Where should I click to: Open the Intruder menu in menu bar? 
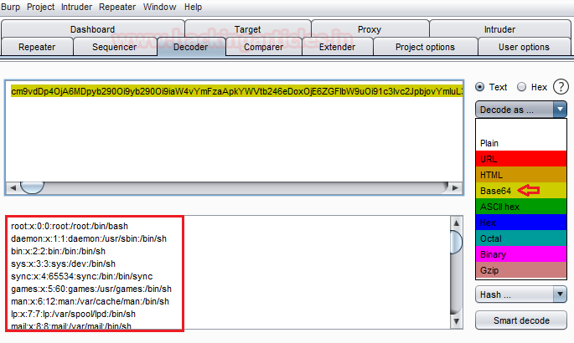pyautogui.click(x=76, y=7)
